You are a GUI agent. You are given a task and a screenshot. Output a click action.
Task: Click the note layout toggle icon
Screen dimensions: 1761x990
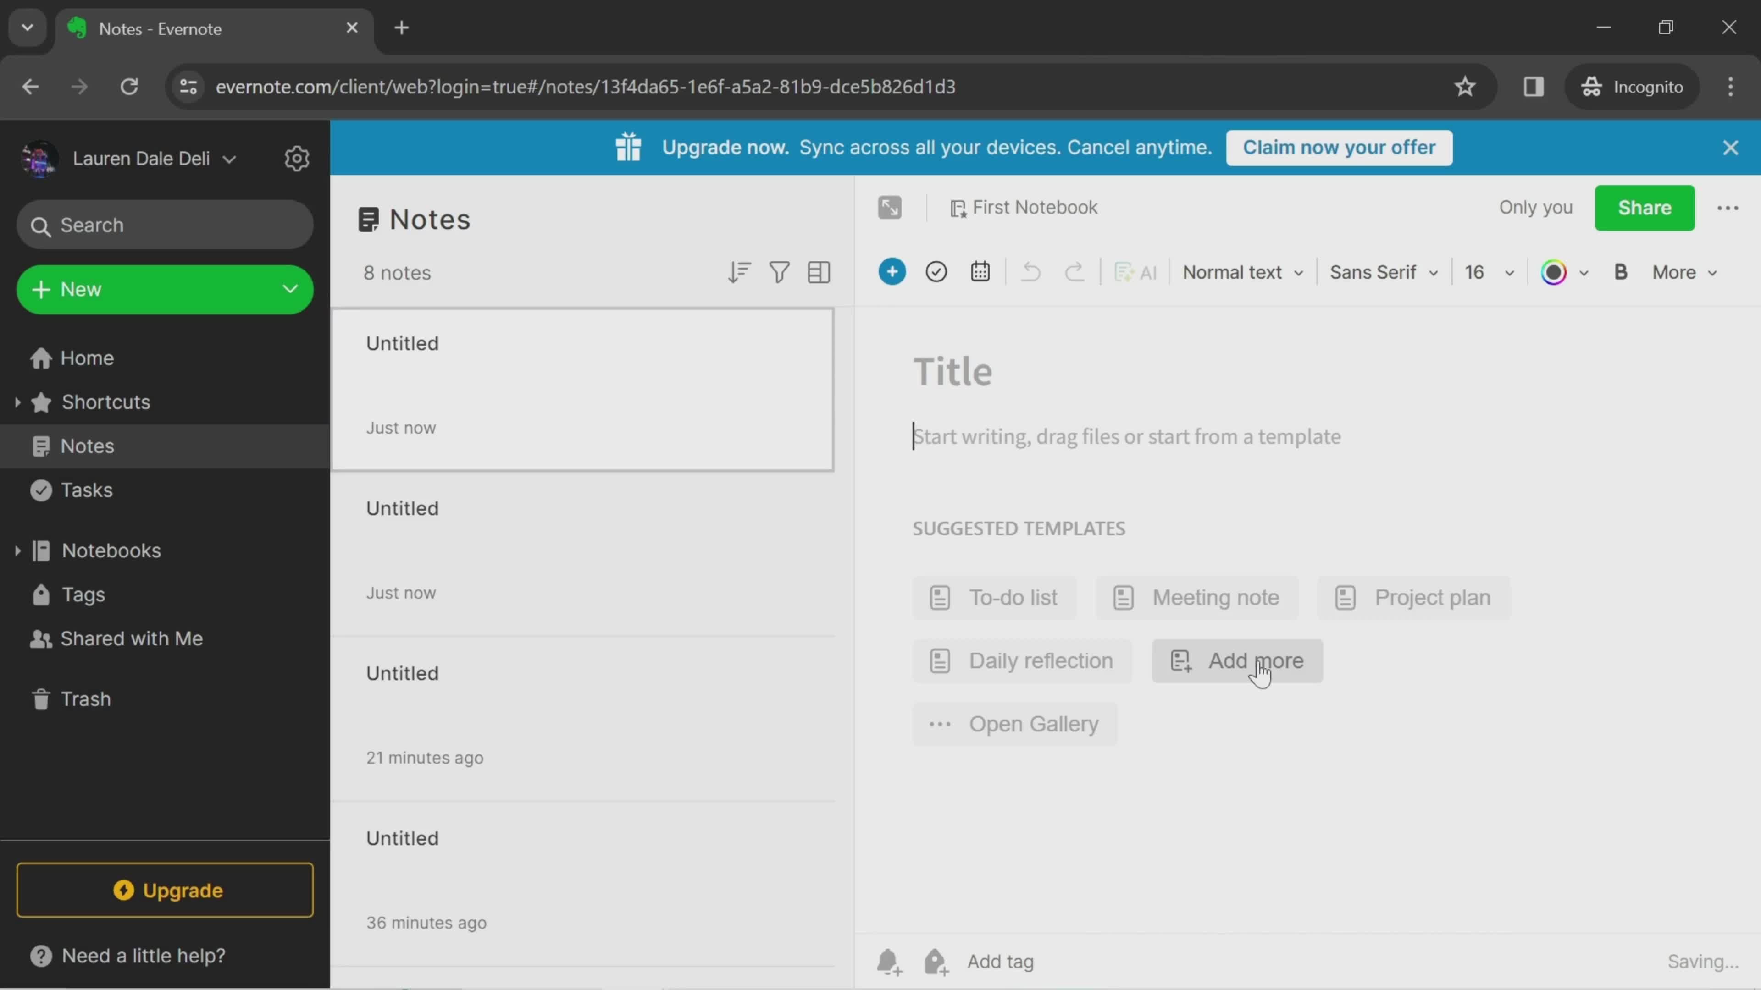coord(819,272)
